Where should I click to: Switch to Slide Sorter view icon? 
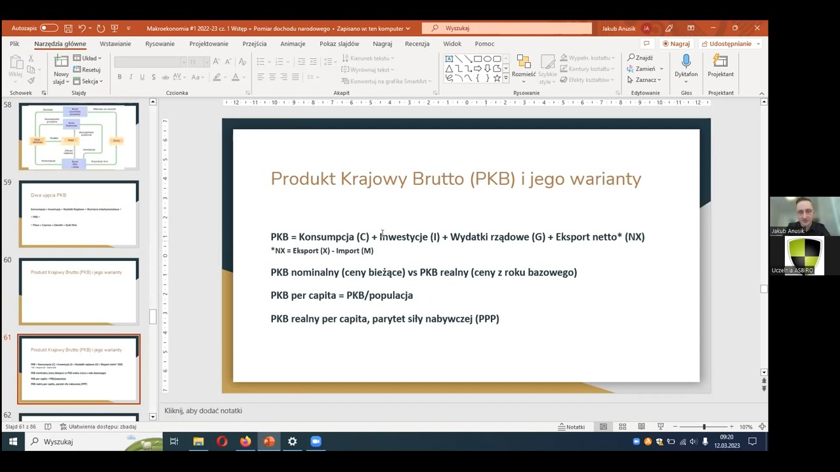click(622, 427)
